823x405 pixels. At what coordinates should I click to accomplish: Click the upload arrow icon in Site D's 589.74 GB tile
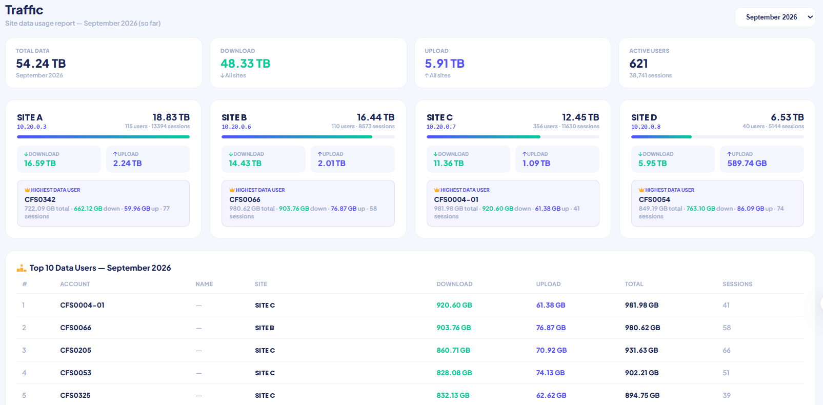coord(729,154)
